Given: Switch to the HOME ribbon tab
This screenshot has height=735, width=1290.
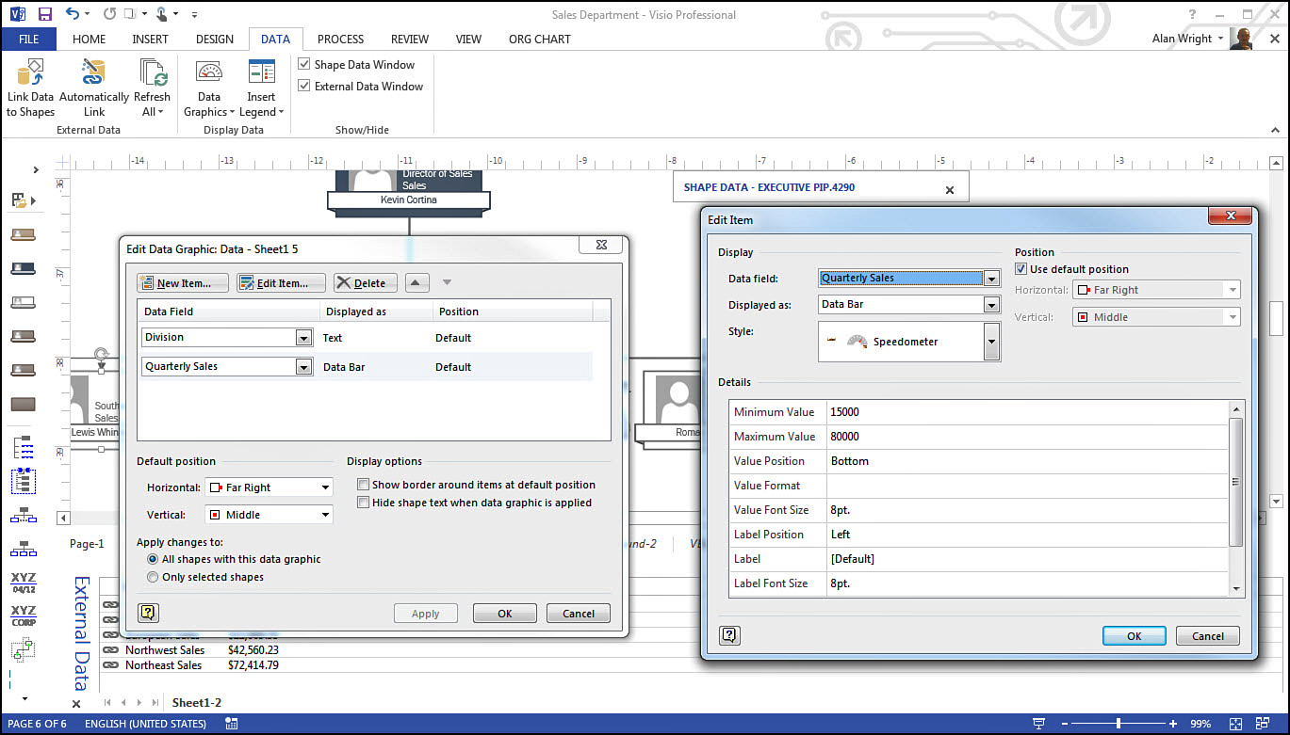Looking at the screenshot, I should tap(90, 40).
